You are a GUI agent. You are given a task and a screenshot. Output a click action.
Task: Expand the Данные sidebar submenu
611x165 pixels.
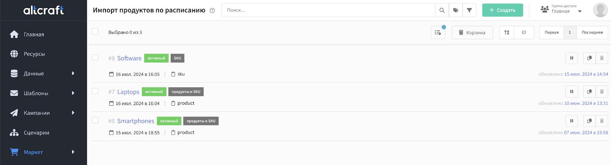73,74
